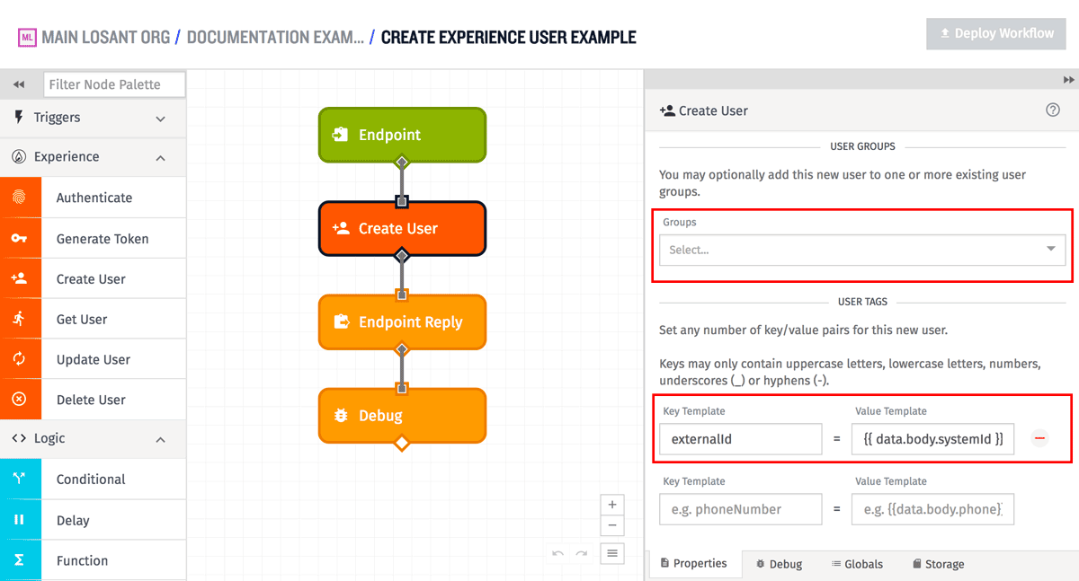Click the Create User panel heading
This screenshot has width=1079, height=581.
(x=713, y=110)
